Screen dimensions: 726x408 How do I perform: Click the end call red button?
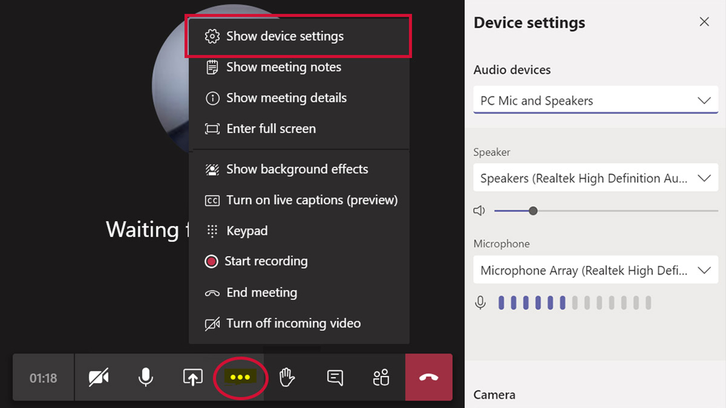pyautogui.click(x=428, y=377)
